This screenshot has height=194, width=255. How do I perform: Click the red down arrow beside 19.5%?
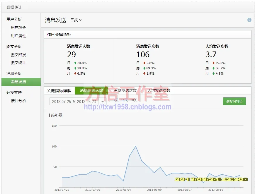pyautogui.click(x=213, y=63)
